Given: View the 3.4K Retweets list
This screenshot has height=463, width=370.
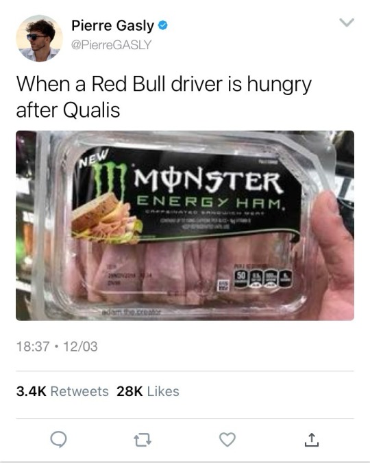Looking at the screenshot, I should click(x=62, y=391).
